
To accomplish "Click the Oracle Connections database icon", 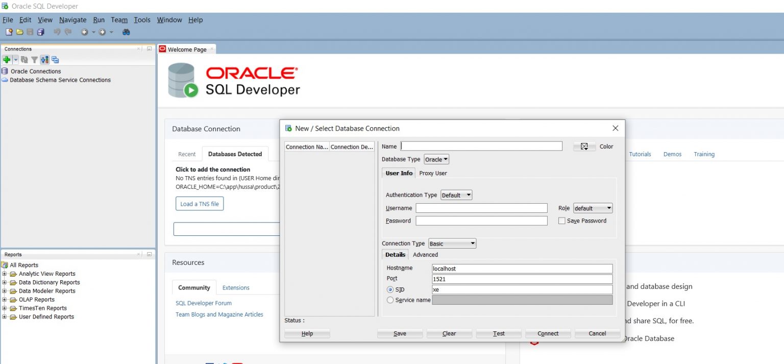I will click(5, 71).
